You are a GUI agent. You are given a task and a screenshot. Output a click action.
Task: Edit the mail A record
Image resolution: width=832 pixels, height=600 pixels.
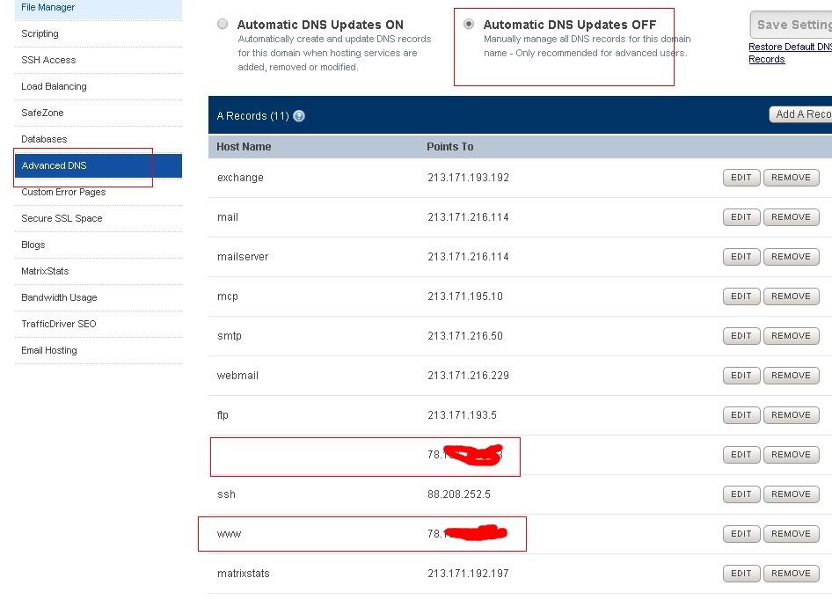[741, 217]
